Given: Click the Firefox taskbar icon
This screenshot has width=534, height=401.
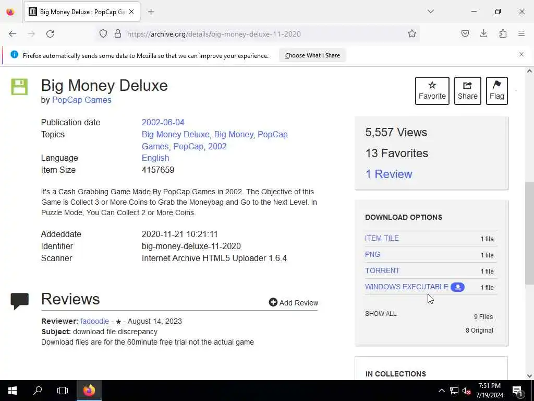Looking at the screenshot, I should [x=89, y=391].
